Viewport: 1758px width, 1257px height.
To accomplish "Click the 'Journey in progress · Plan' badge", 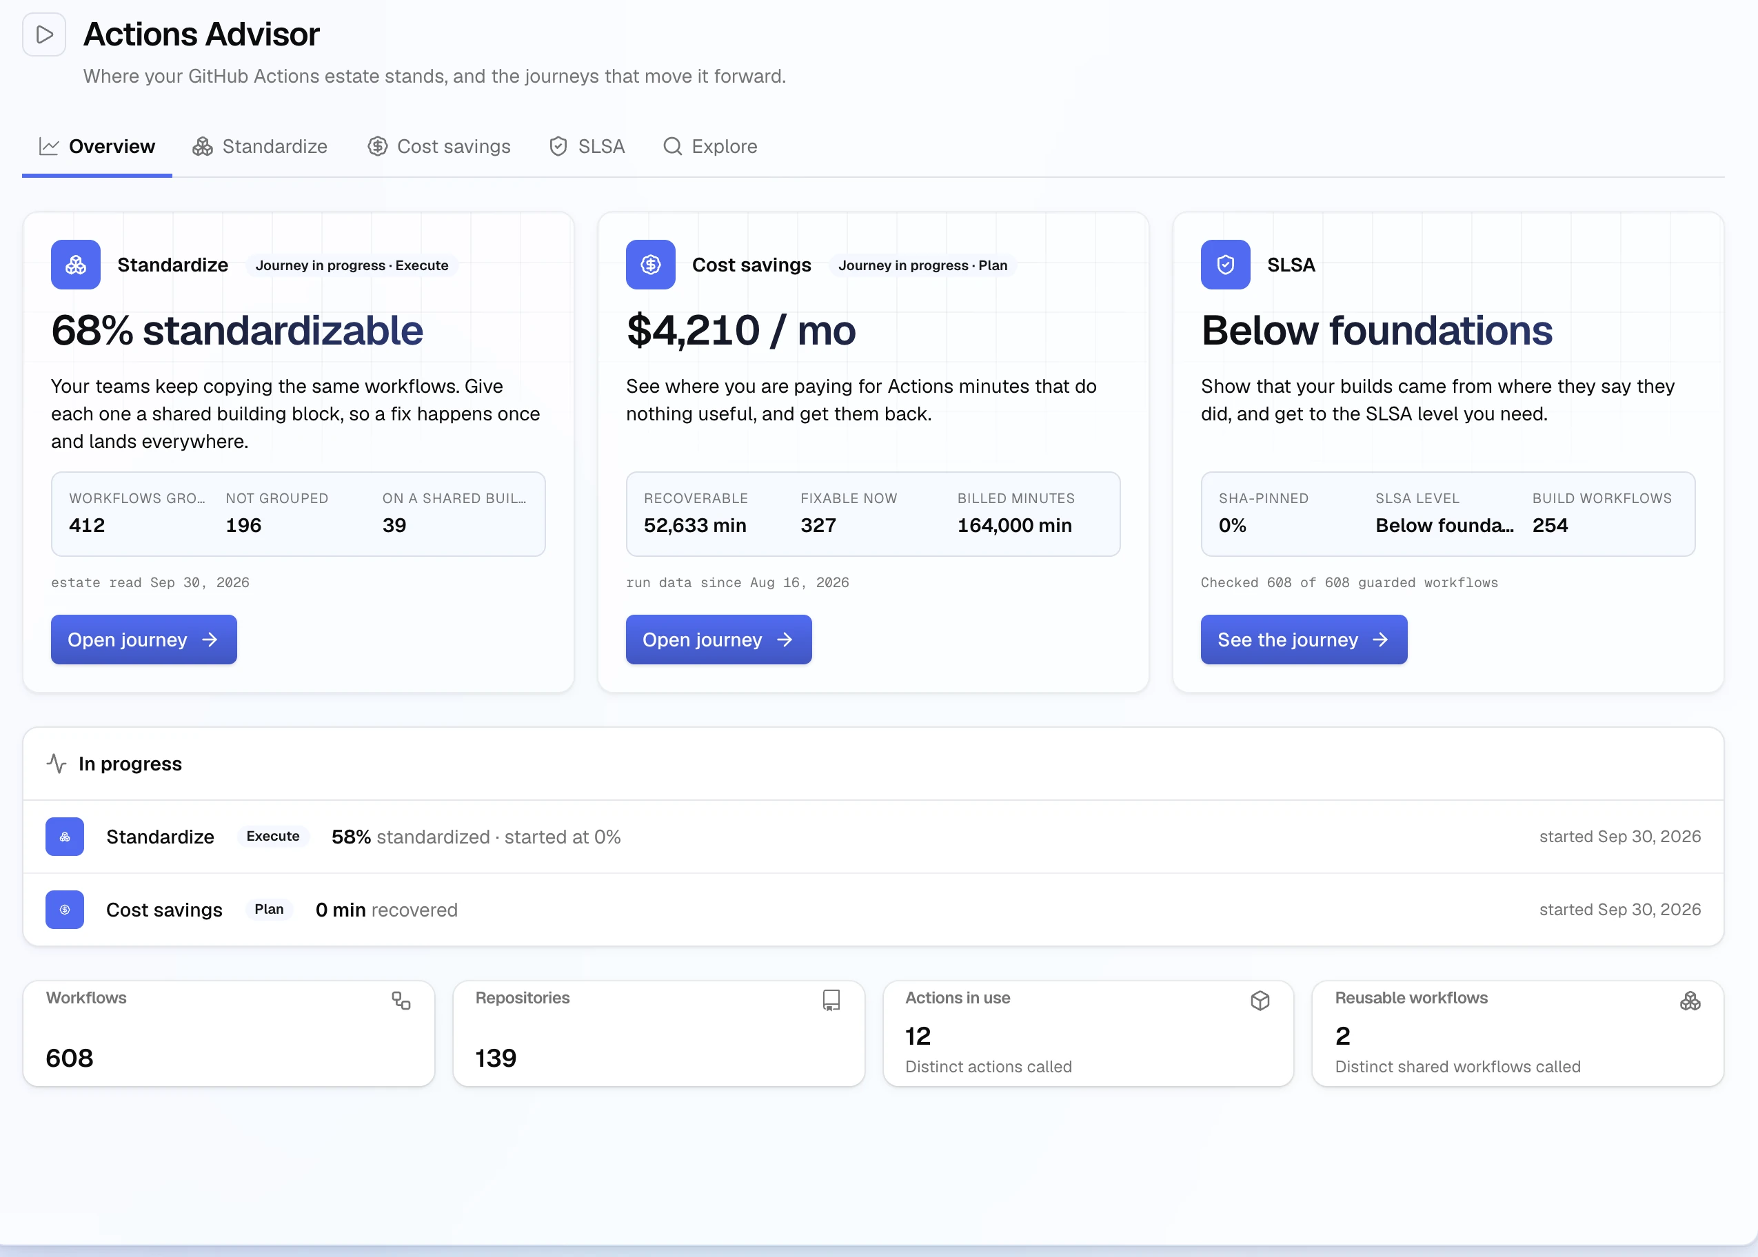I will point(922,265).
